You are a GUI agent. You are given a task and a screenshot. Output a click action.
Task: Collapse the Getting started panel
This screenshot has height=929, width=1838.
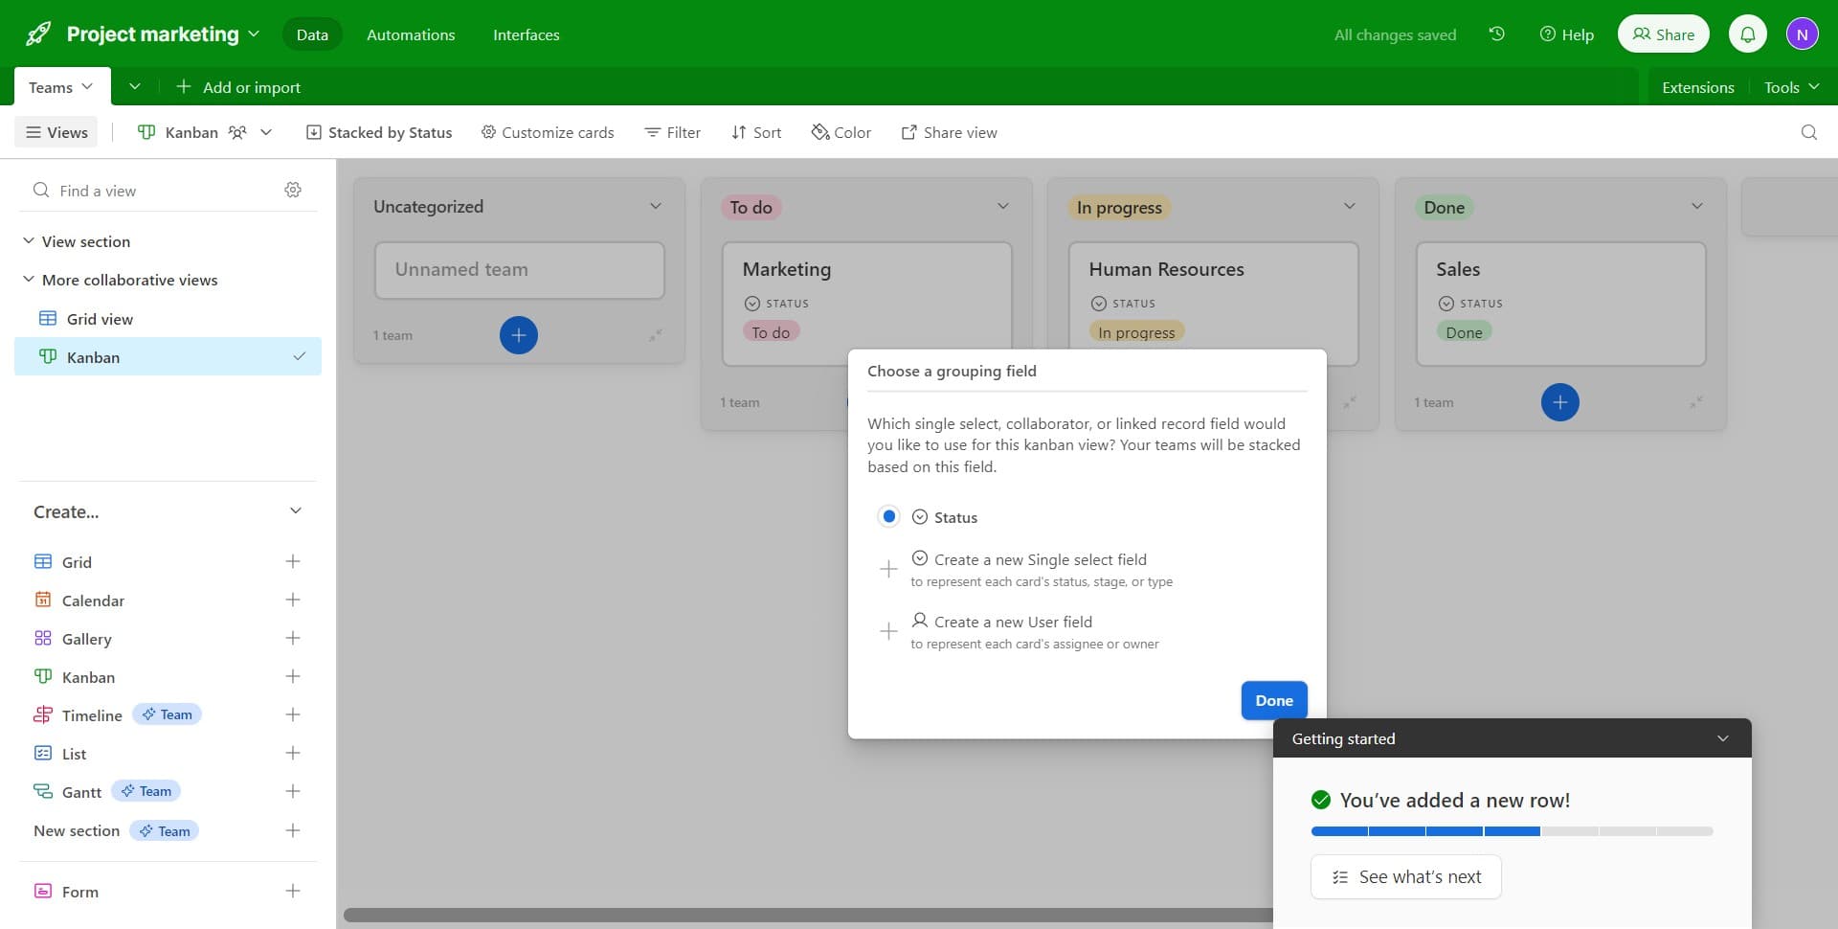(x=1722, y=738)
